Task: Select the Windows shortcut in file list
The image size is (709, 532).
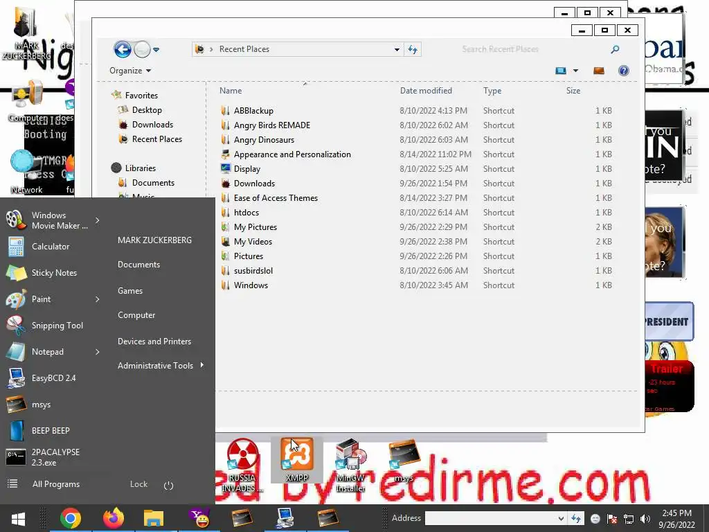Action: (x=251, y=285)
